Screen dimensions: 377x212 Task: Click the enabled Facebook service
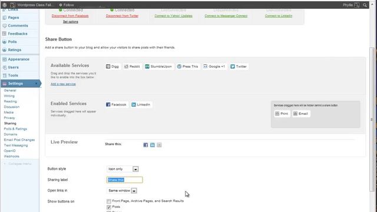click(116, 105)
